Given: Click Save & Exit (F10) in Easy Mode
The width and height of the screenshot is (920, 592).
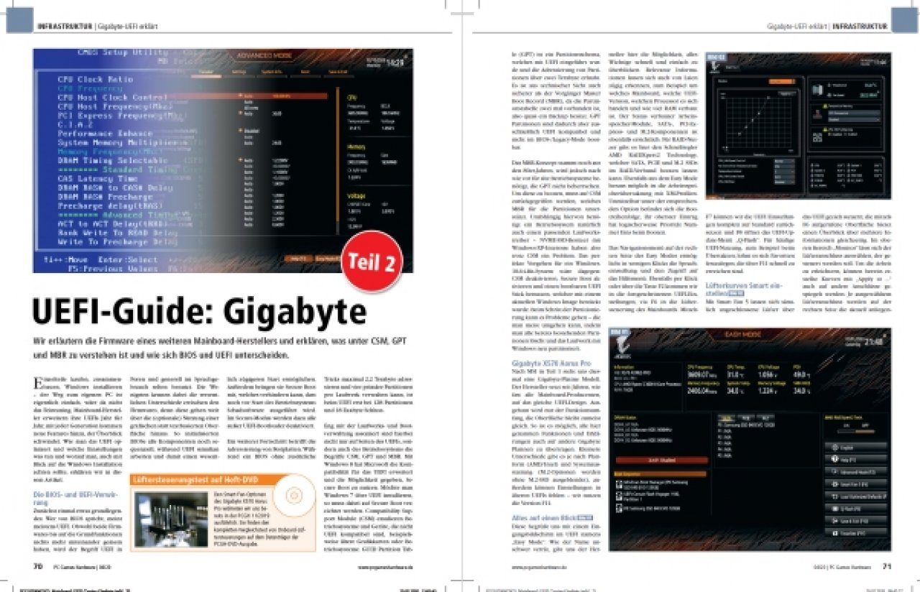Looking at the screenshot, I should point(856,521).
